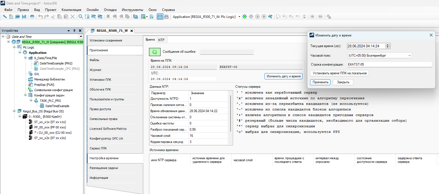Viewport: 439px width, 194px height.
Task: Pin the Устройства panel with pushpin icon
Action: [x=74, y=31]
